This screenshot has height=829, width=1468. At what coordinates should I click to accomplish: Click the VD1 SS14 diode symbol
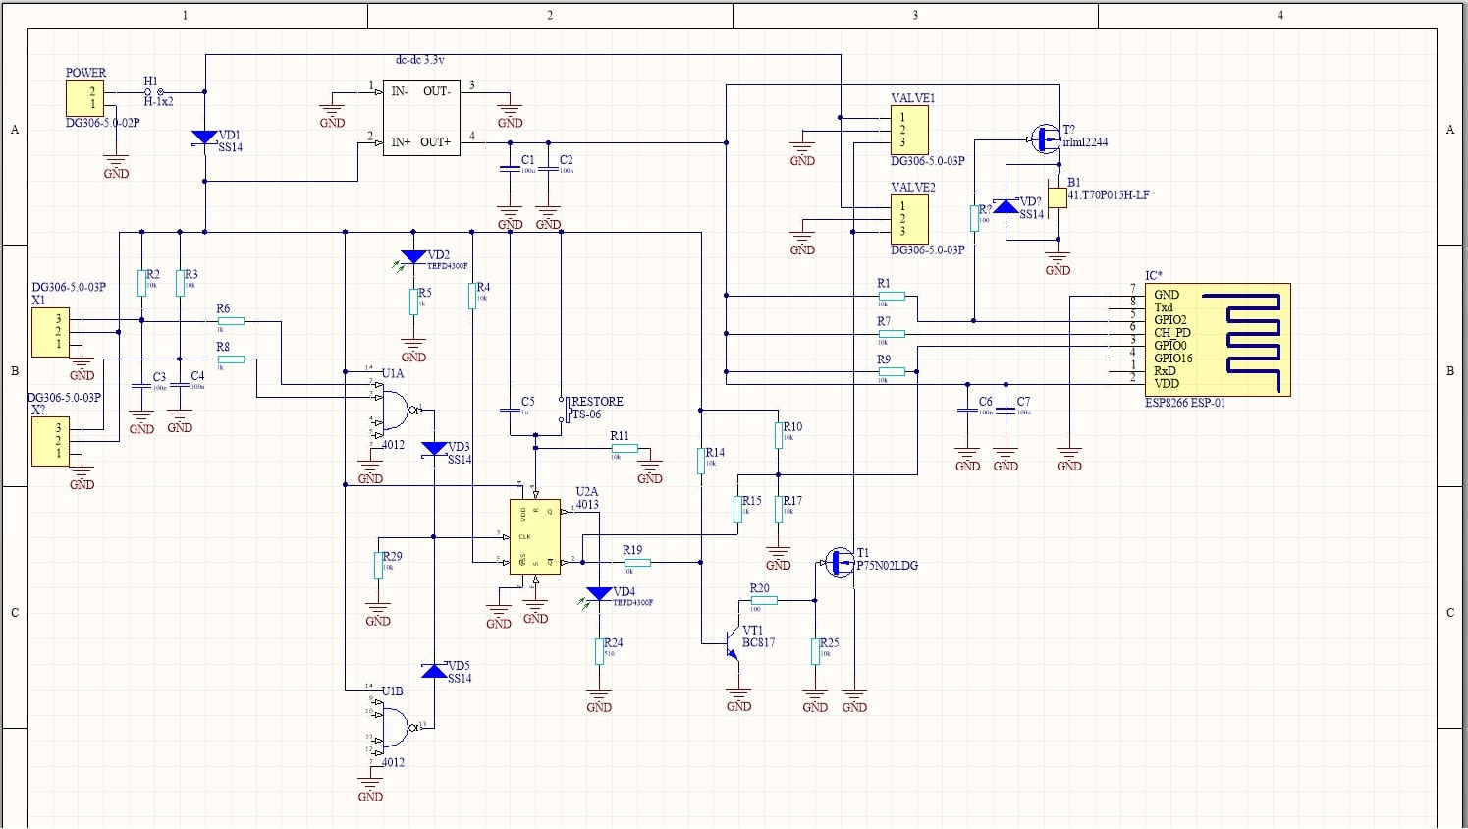(203, 138)
